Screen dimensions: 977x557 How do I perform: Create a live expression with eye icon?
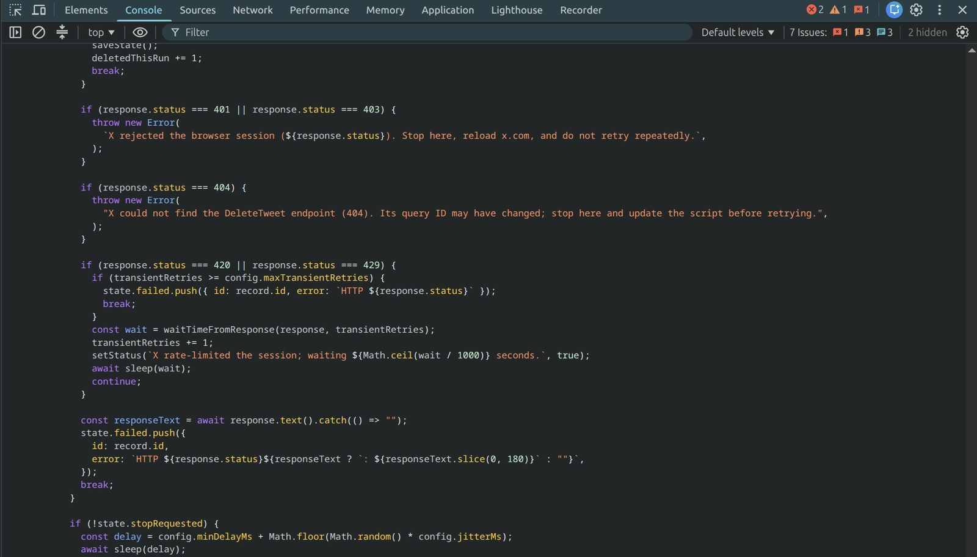click(140, 32)
